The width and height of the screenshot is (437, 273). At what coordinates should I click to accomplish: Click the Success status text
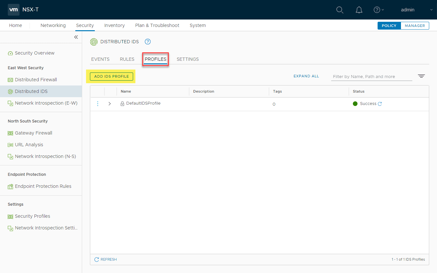point(368,104)
